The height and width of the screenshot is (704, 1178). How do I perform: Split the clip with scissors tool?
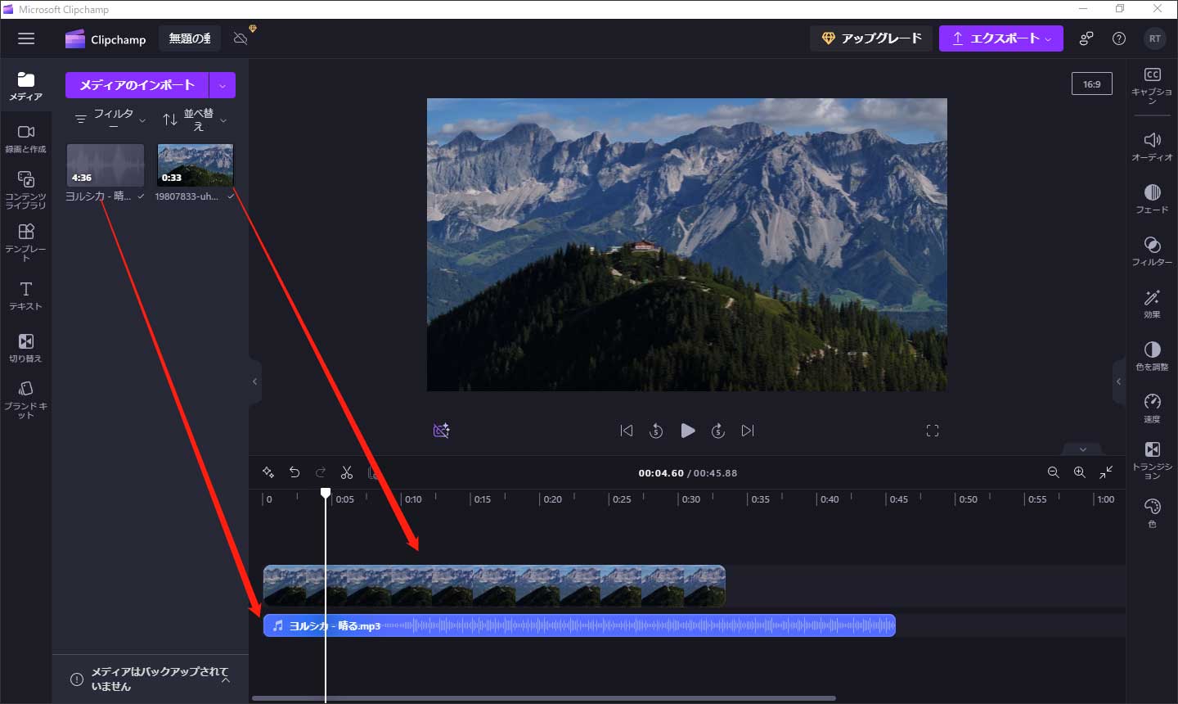click(x=347, y=472)
